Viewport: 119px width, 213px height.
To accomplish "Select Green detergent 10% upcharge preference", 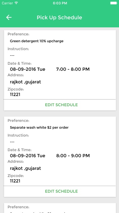I will tap(37, 41).
